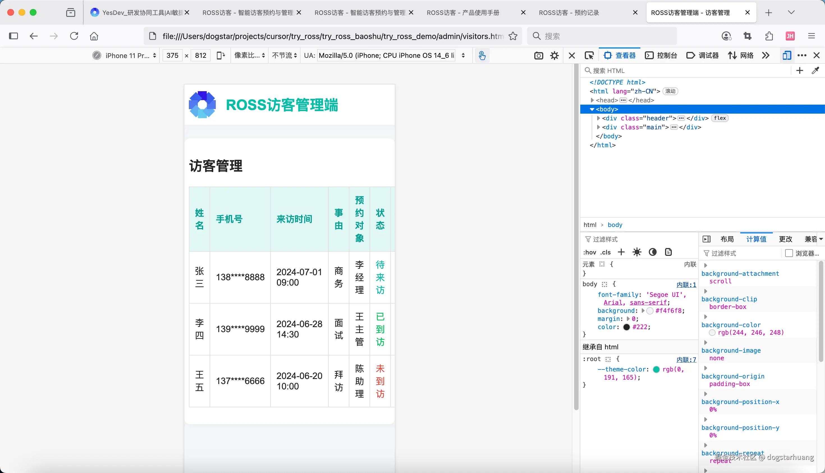The width and height of the screenshot is (825, 473).
Task: Toggle print media simulation icon
Action: [x=668, y=252]
